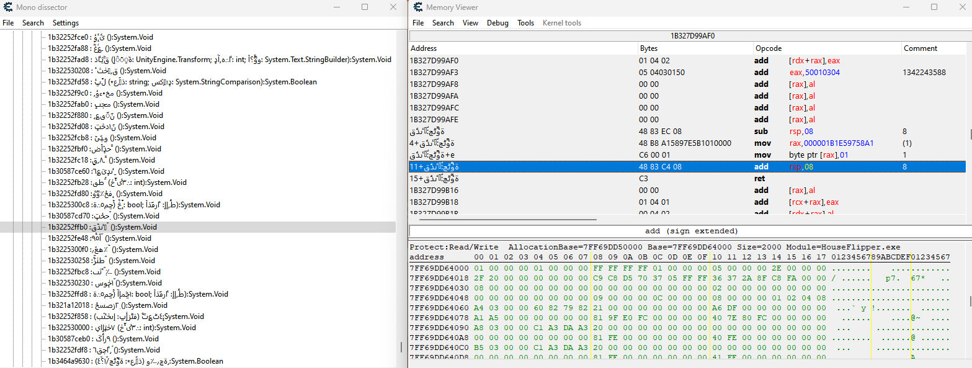Click the Bytes column header
972x368 pixels.
pyautogui.click(x=648, y=48)
